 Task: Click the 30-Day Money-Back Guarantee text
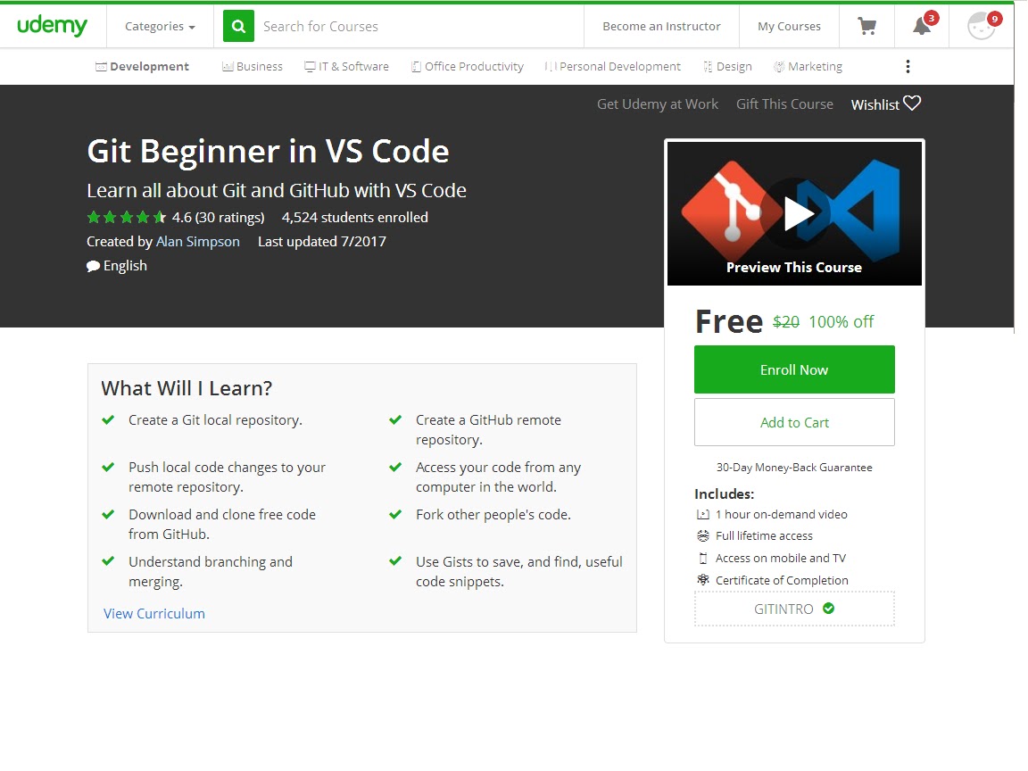(794, 468)
